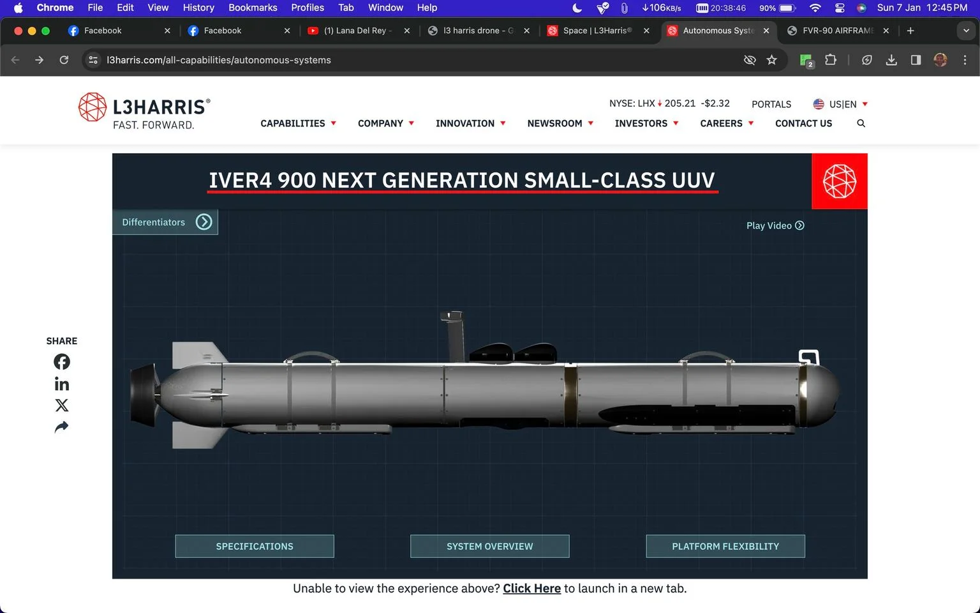Click the red L3Harris globe emblem
The height and width of the screenshot is (613, 980).
(840, 181)
